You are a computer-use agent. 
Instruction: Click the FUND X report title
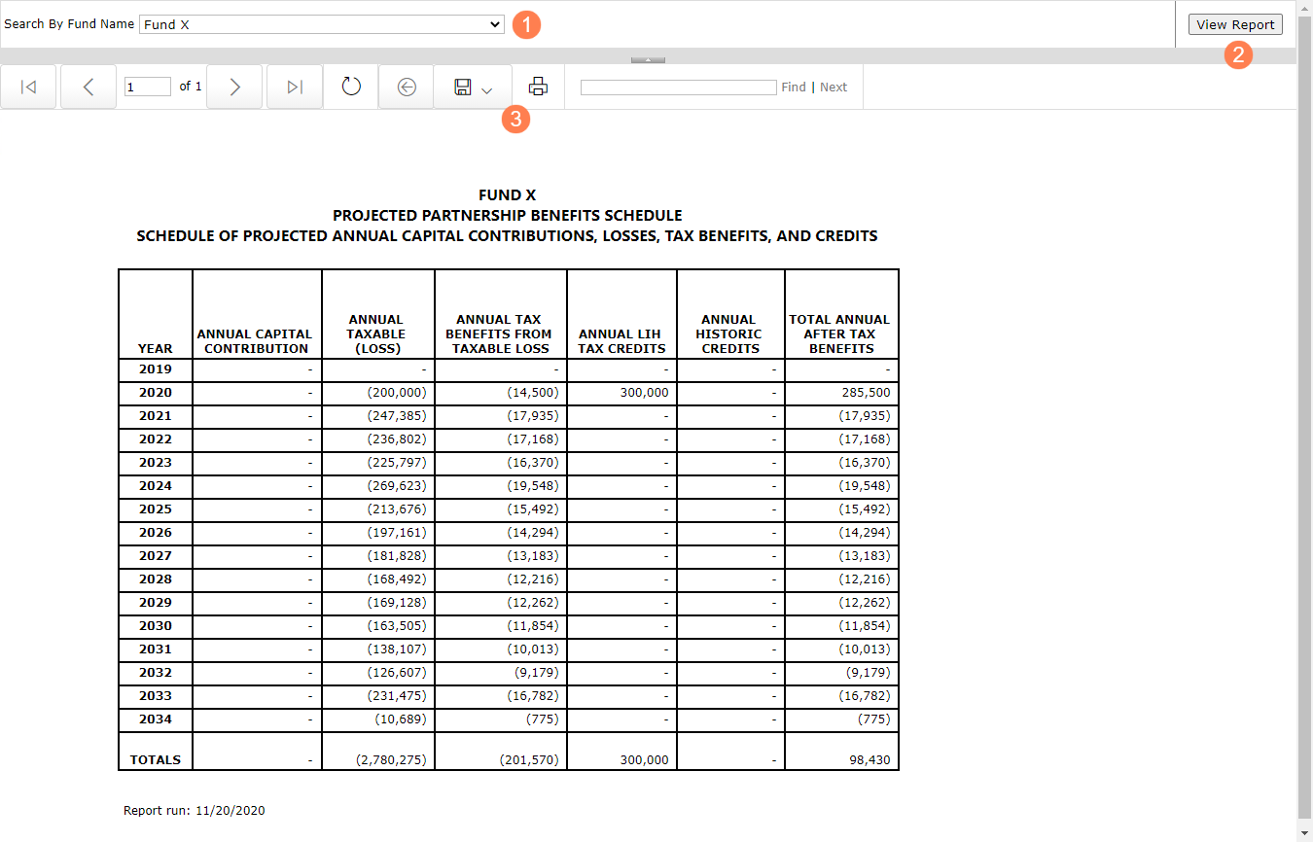(x=507, y=195)
